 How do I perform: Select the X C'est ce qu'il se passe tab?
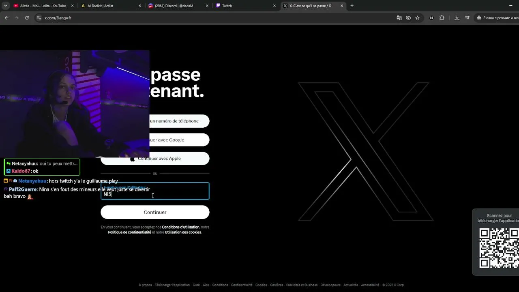(x=313, y=6)
